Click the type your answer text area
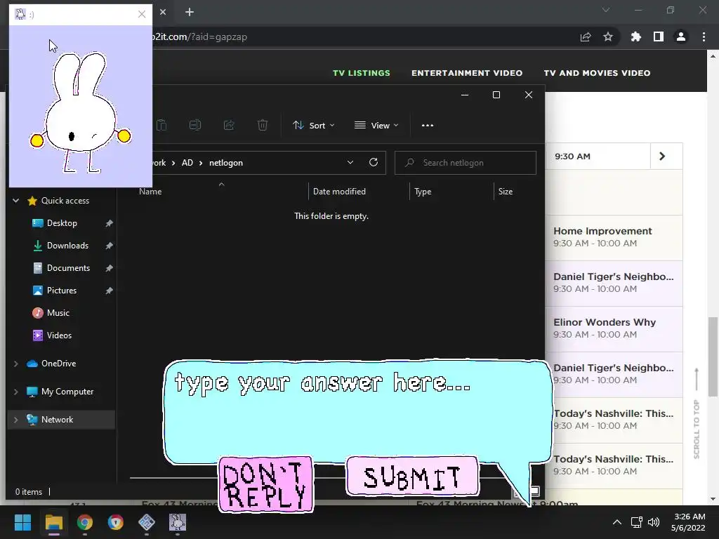Screen dimensions: 719x539 point(357,411)
